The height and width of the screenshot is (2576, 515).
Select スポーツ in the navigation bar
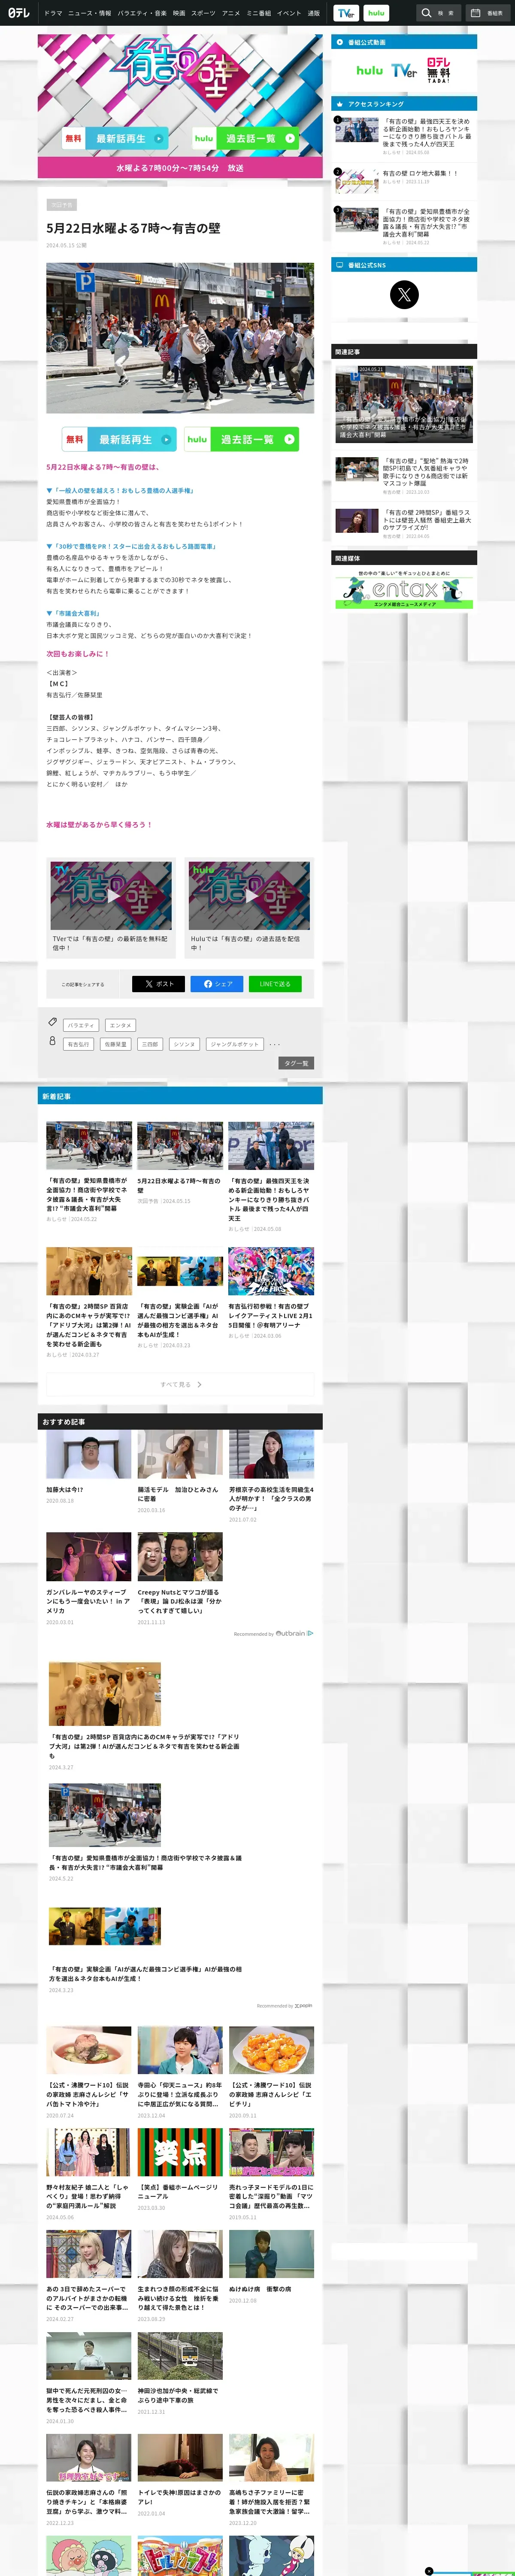point(203,13)
